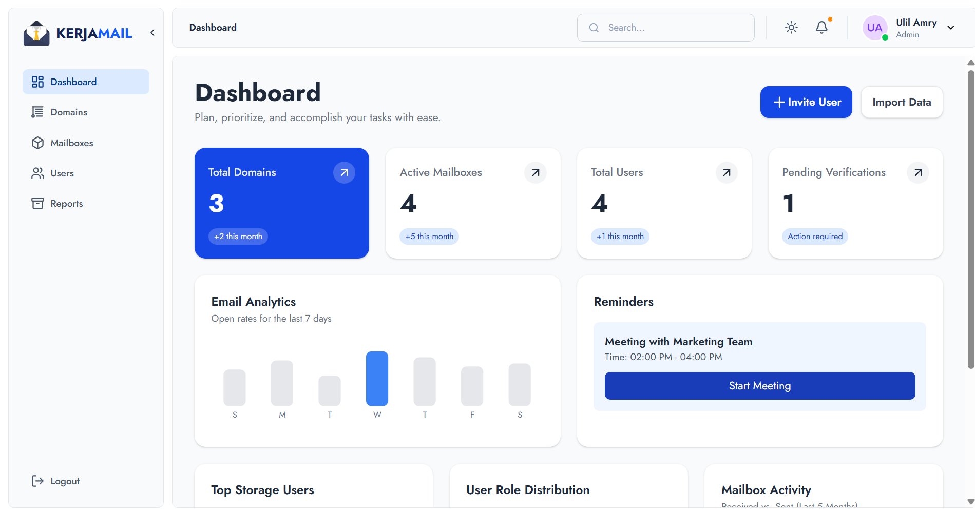Click the Import Data button
This screenshot has height=512, width=975.
(901, 102)
